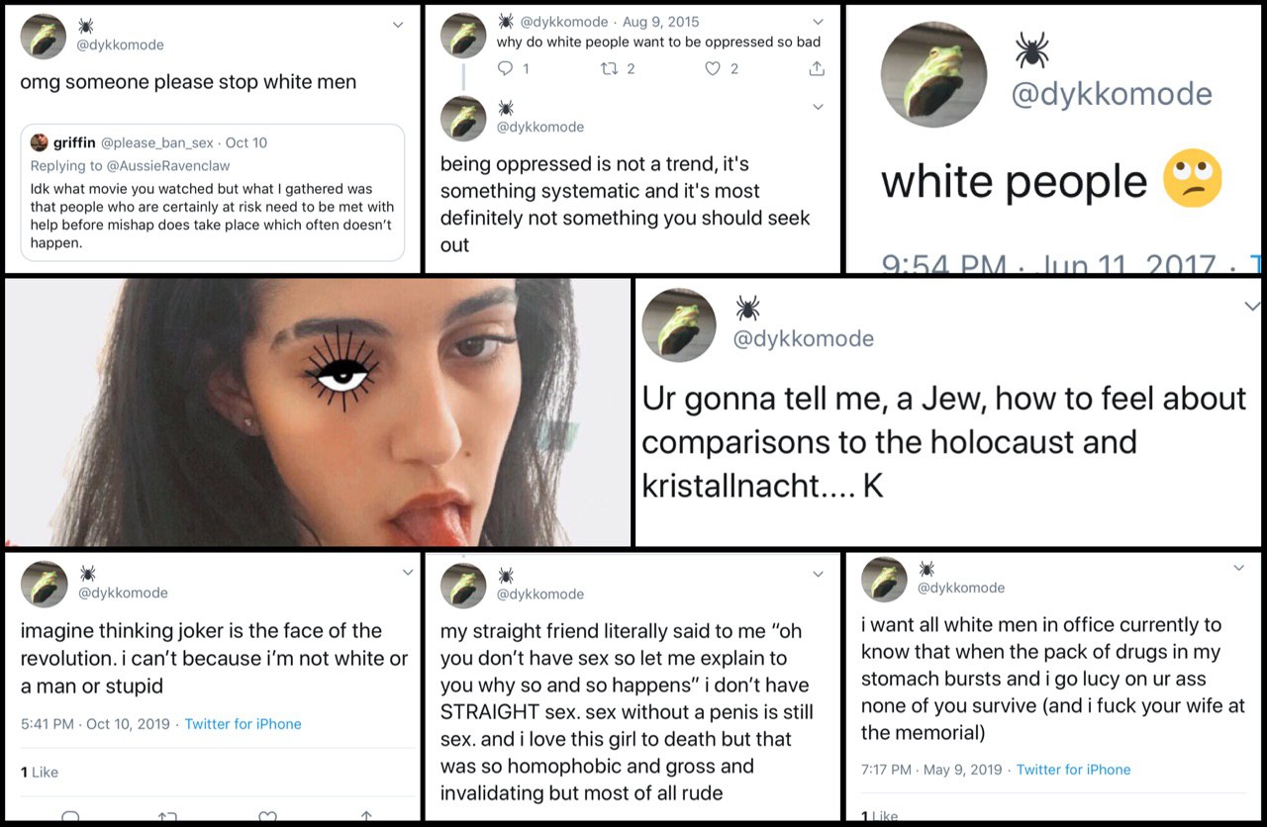Click the share icon on the Aug 9 tweet
This screenshot has height=827, width=1267.
(x=817, y=68)
